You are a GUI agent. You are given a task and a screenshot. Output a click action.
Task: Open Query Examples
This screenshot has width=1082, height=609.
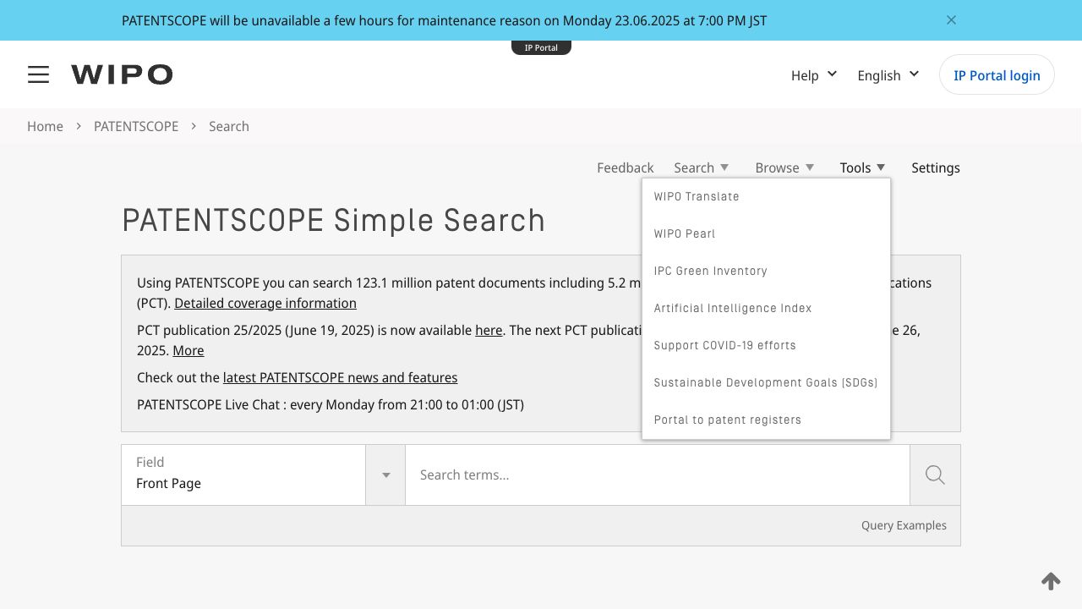pos(904,525)
